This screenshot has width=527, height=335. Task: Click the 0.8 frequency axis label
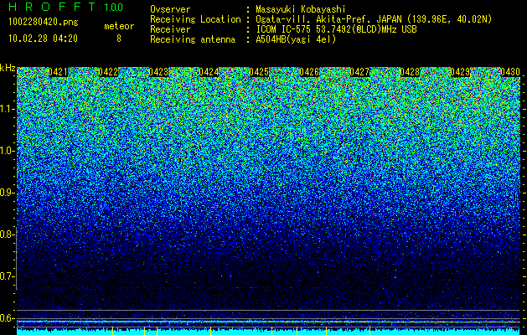point(8,234)
